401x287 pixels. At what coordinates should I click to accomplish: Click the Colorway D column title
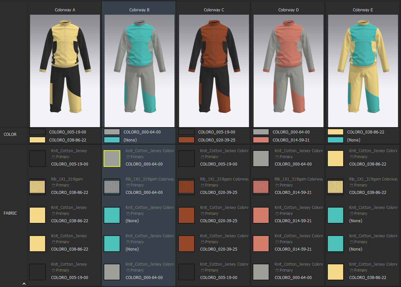coord(289,10)
